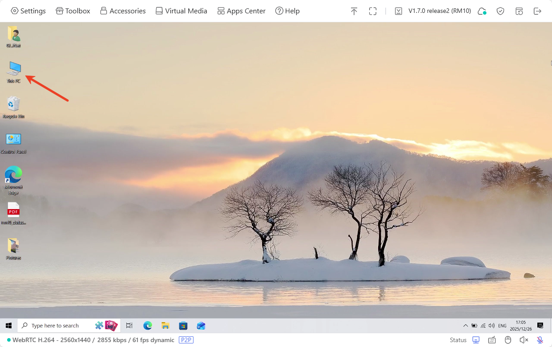Viewport: 552px width, 347px height.
Task: Open the session history window icon
Action: 519,11
